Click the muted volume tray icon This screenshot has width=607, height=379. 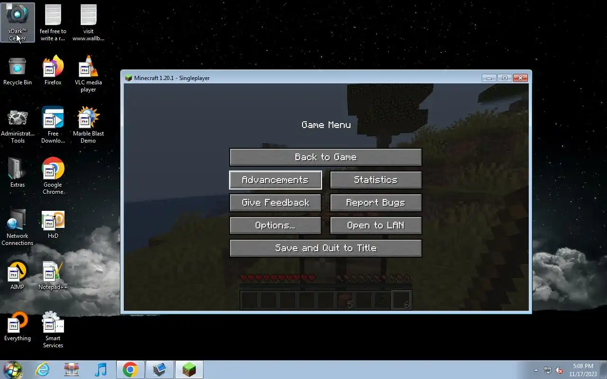click(x=559, y=370)
